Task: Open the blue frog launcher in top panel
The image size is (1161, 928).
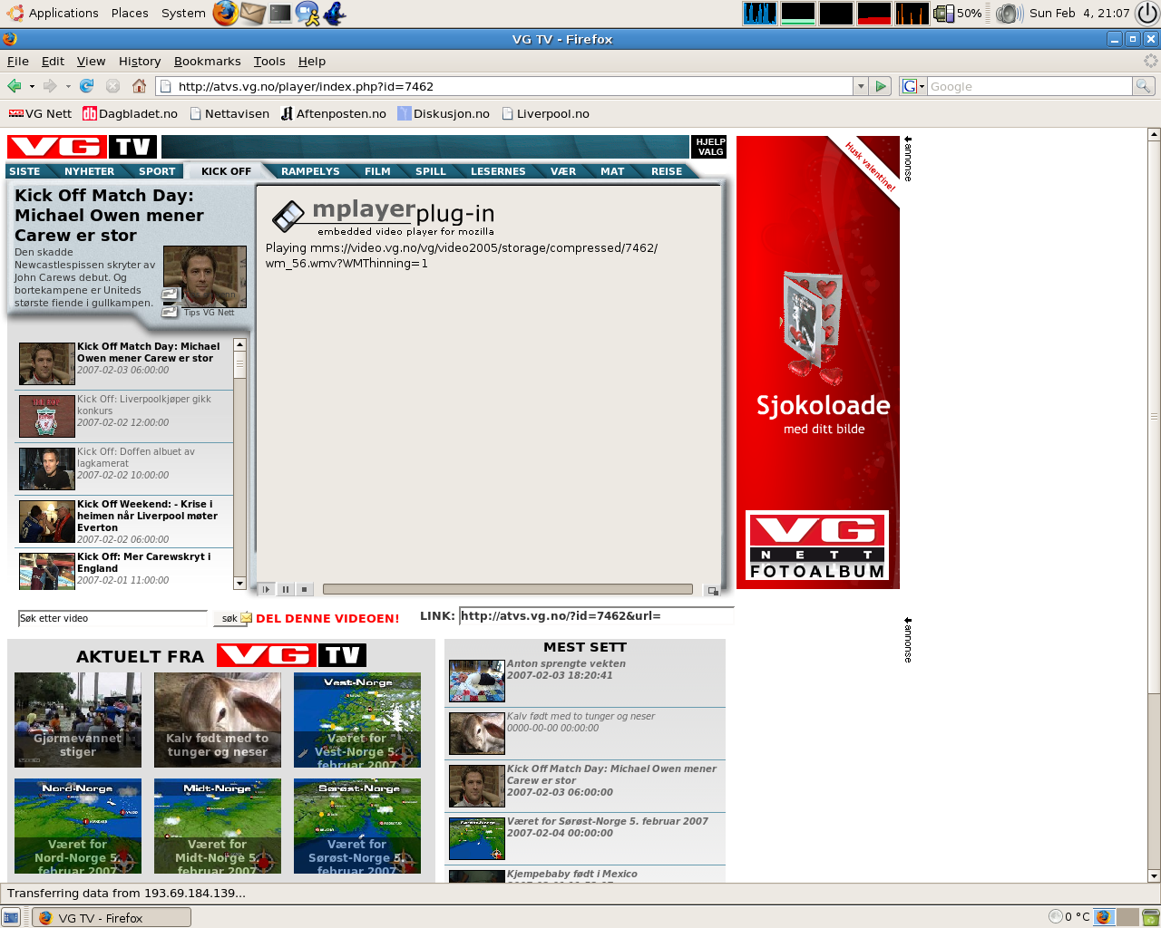Action: tap(335, 13)
